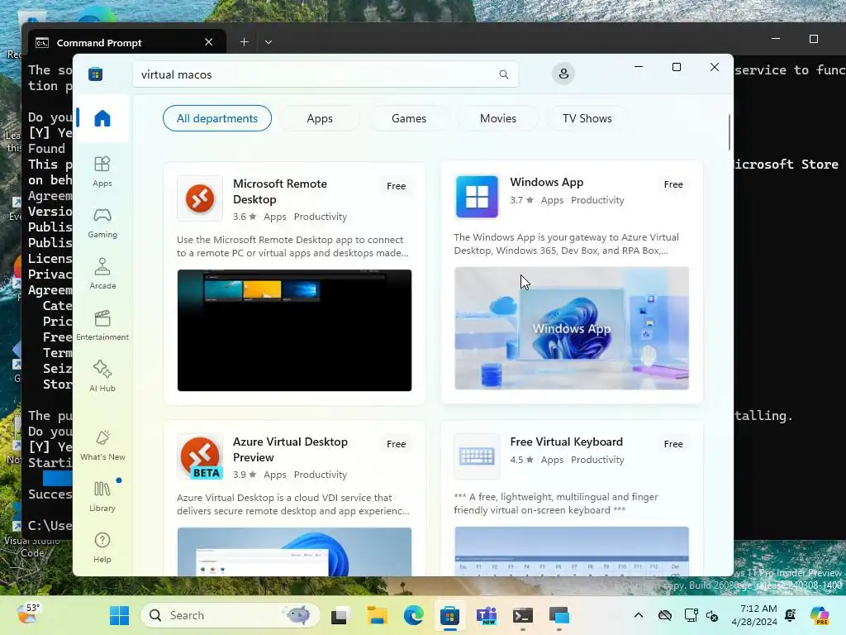Viewport: 846px width, 635px height.
Task: Click Free button for Microsoft Remote Desktop
Action: [x=396, y=186]
